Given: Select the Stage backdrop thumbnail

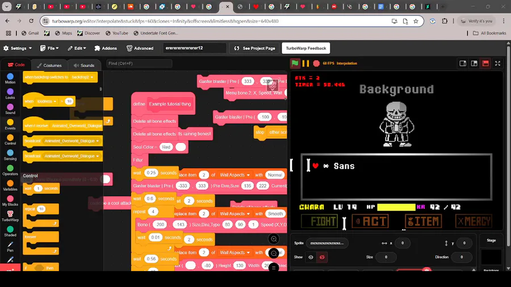Looking at the screenshot, I should click(x=491, y=257).
